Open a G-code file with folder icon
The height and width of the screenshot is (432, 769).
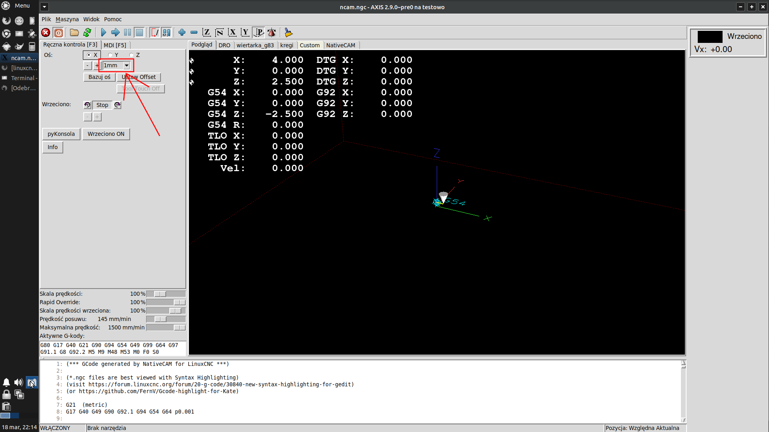click(x=74, y=32)
